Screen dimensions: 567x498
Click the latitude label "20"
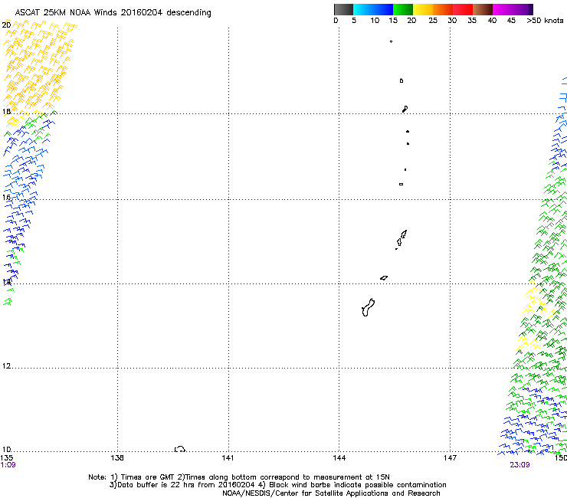[x=6, y=25]
